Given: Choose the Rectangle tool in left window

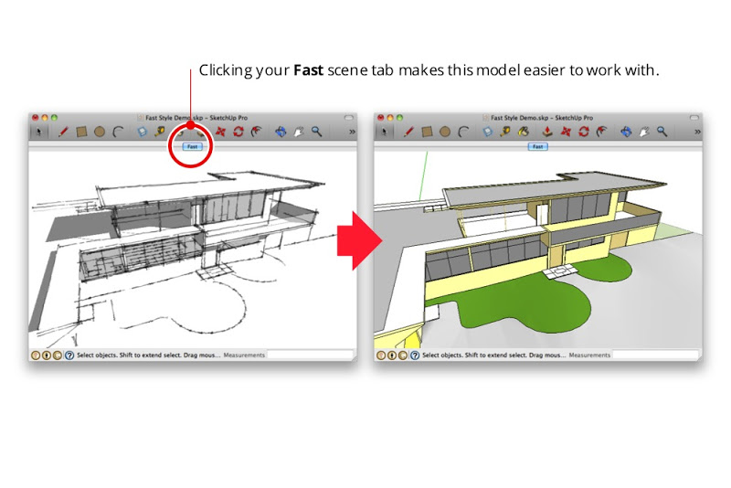Looking at the screenshot, I should (81, 132).
